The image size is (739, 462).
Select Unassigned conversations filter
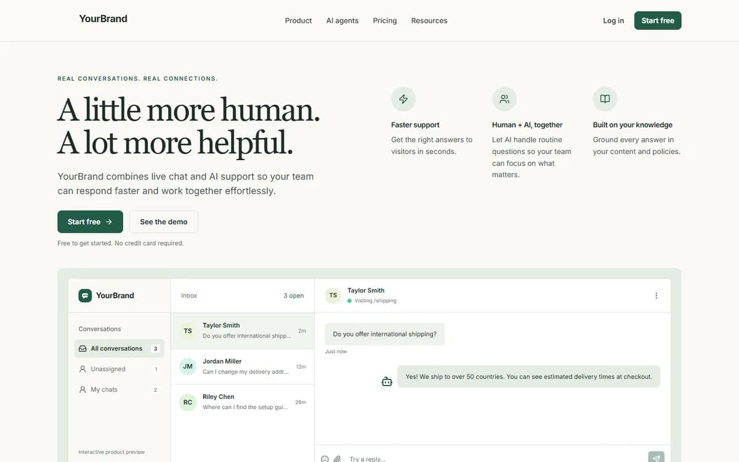pyautogui.click(x=119, y=369)
